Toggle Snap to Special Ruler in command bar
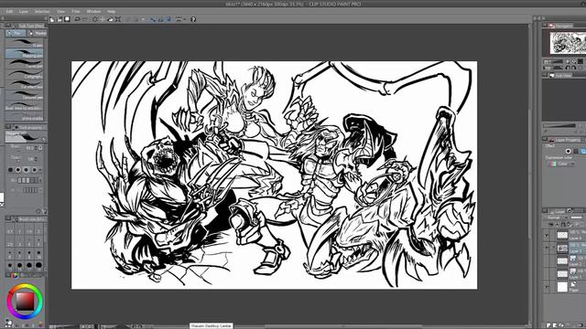 tap(161, 19)
